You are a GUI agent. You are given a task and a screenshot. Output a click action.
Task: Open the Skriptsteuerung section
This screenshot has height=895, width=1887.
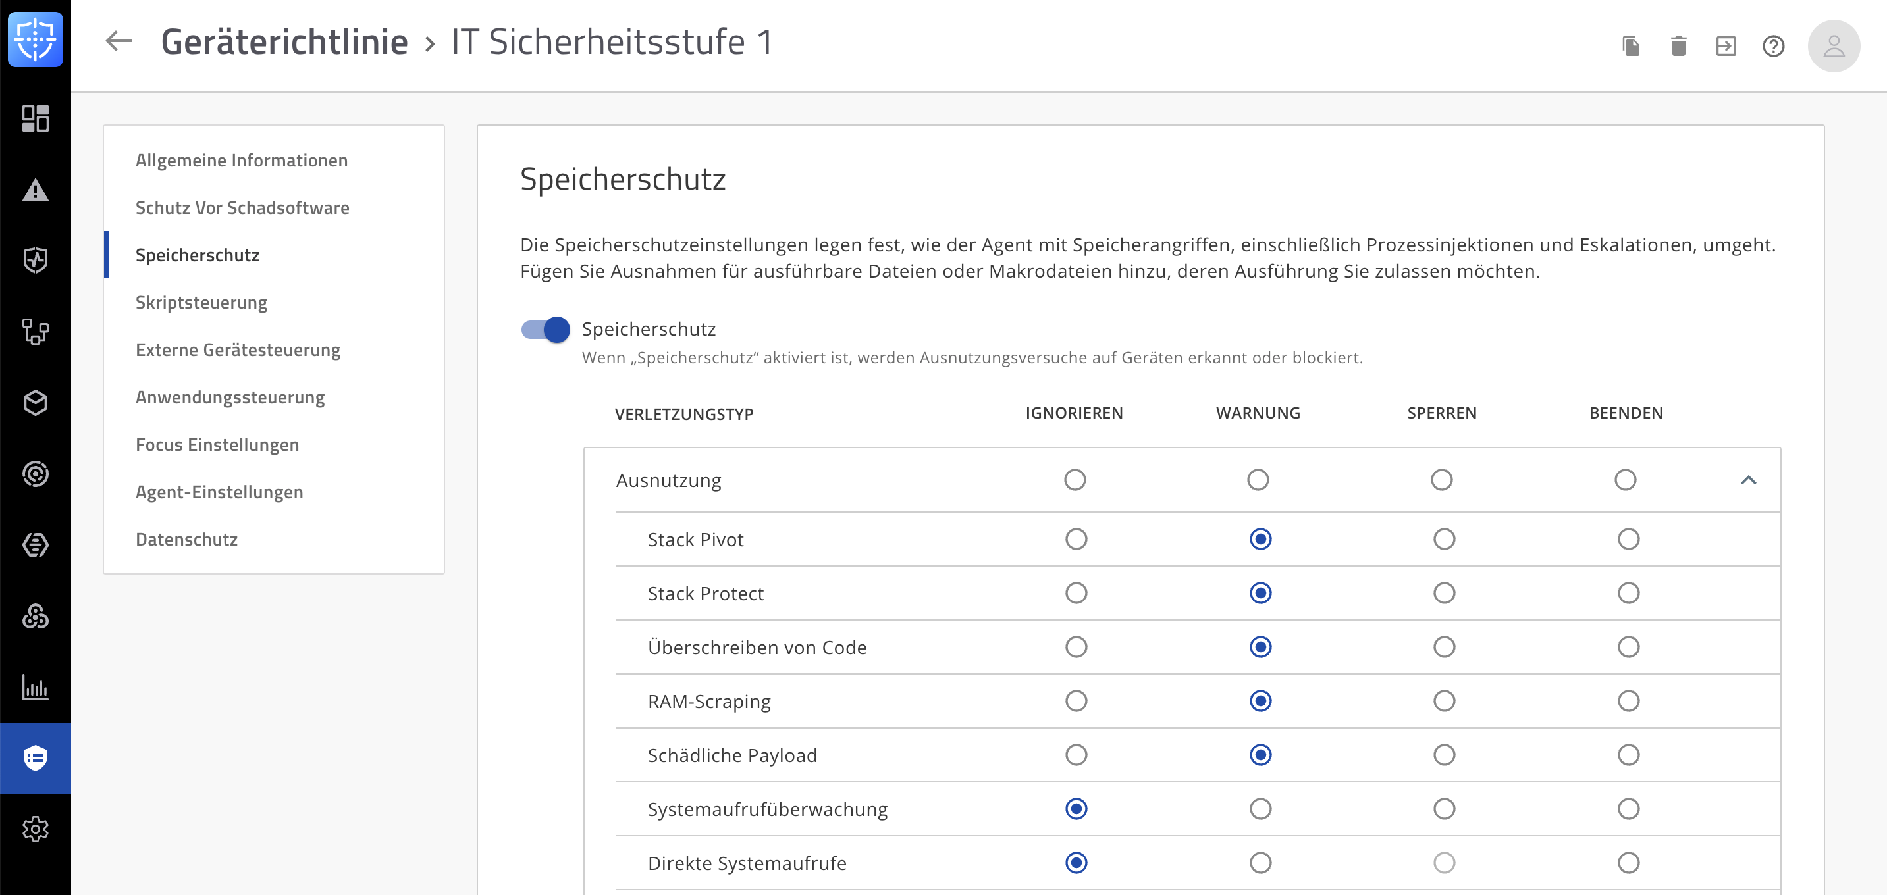(x=201, y=303)
